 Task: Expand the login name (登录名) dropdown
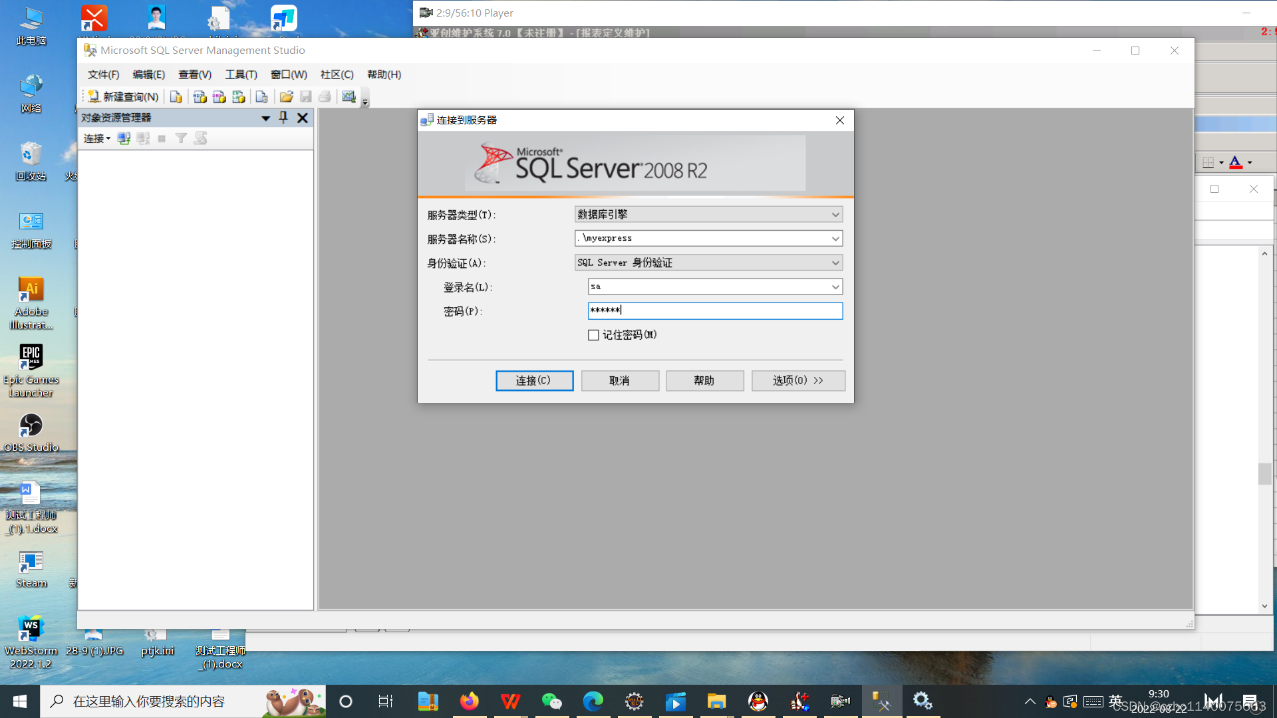point(835,287)
